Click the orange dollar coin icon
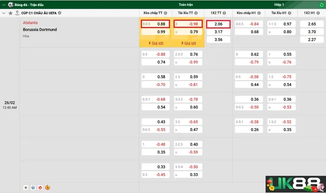This screenshot has width=326, height=193. (x=47, y=188)
